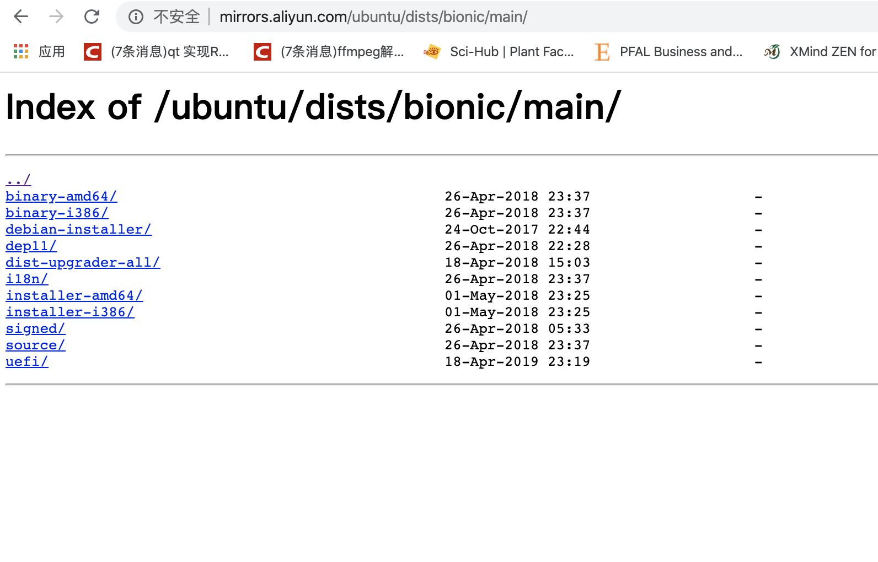Open the dep11 directory
The height and width of the screenshot is (562, 878).
[31, 246]
